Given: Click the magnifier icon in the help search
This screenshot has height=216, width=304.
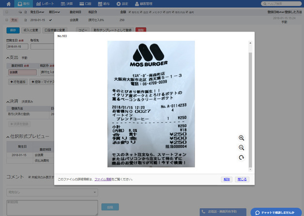Looking at the screenshot, I should click(265, 4).
